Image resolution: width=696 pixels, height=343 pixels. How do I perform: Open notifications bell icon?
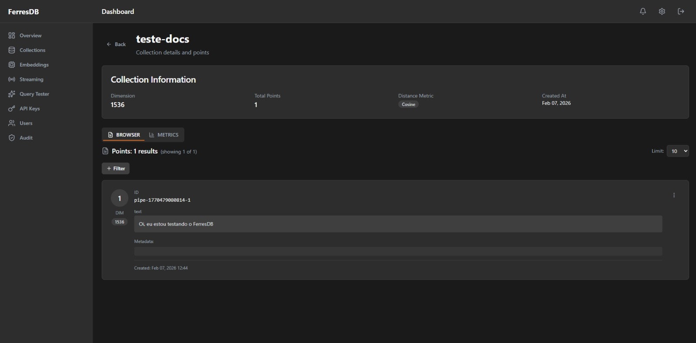tap(642, 11)
